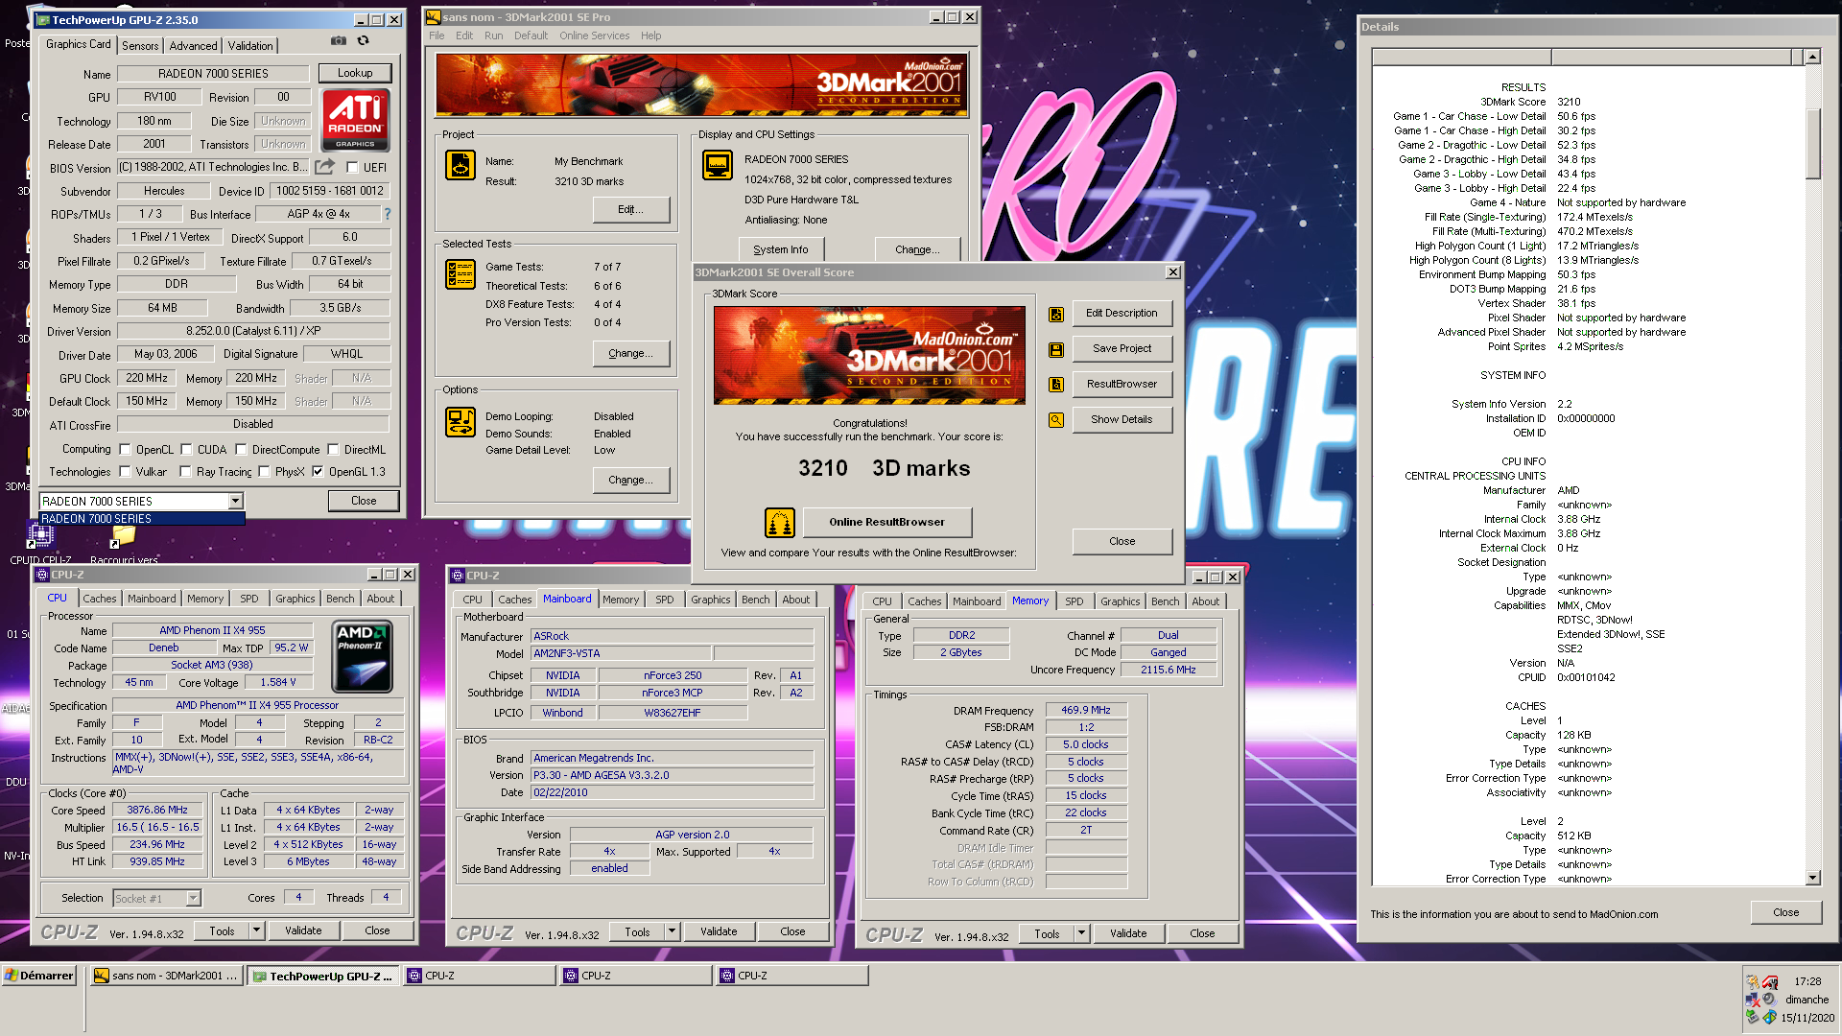Open Tools dropdown arrow in Mainboard CPU-Z window
1842x1036 pixels.
[x=672, y=932]
